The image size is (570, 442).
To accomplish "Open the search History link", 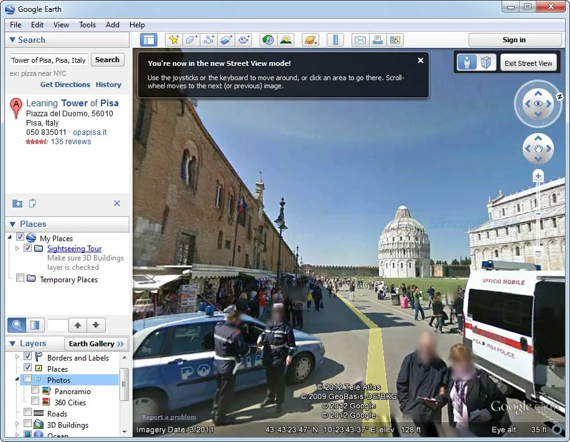I will pyautogui.click(x=108, y=85).
